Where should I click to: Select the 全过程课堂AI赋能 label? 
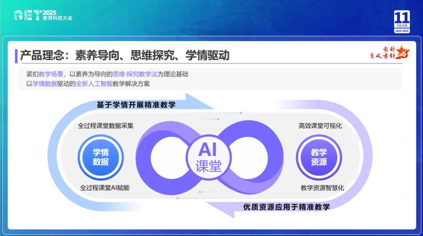coord(105,188)
